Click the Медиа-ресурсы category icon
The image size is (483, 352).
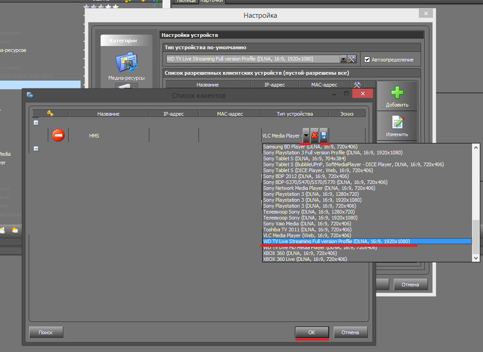pyautogui.click(x=126, y=63)
